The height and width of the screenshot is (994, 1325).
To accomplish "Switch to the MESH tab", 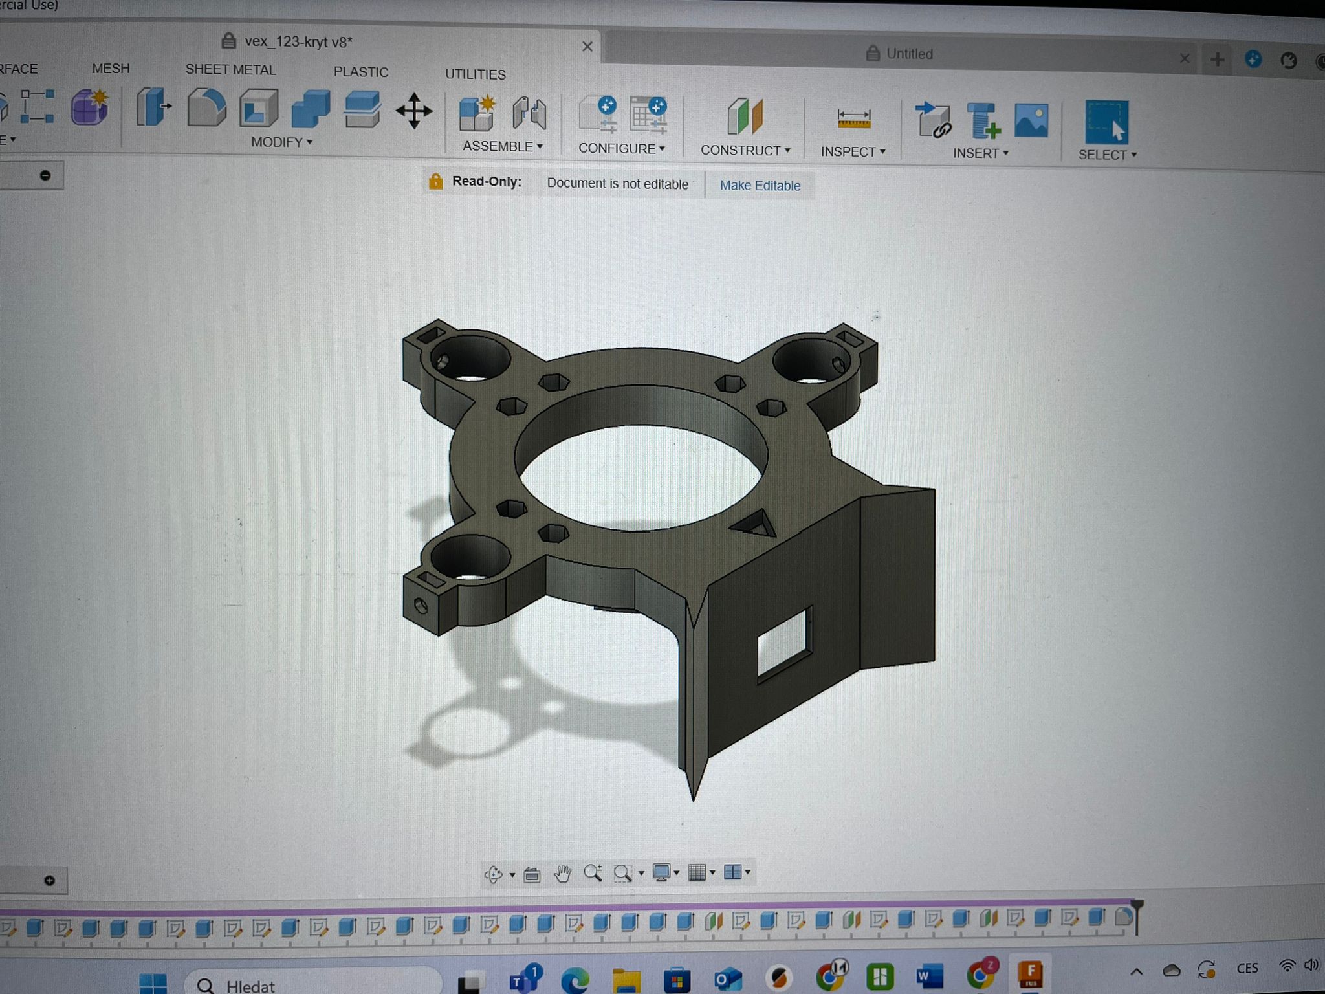I will pos(111,69).
